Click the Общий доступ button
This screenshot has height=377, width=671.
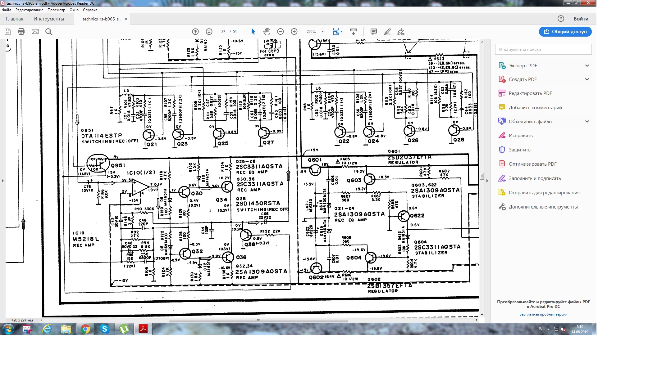coord(565,32)
